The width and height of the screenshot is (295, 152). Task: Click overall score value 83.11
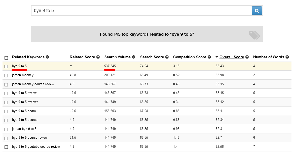coord(219,111)
